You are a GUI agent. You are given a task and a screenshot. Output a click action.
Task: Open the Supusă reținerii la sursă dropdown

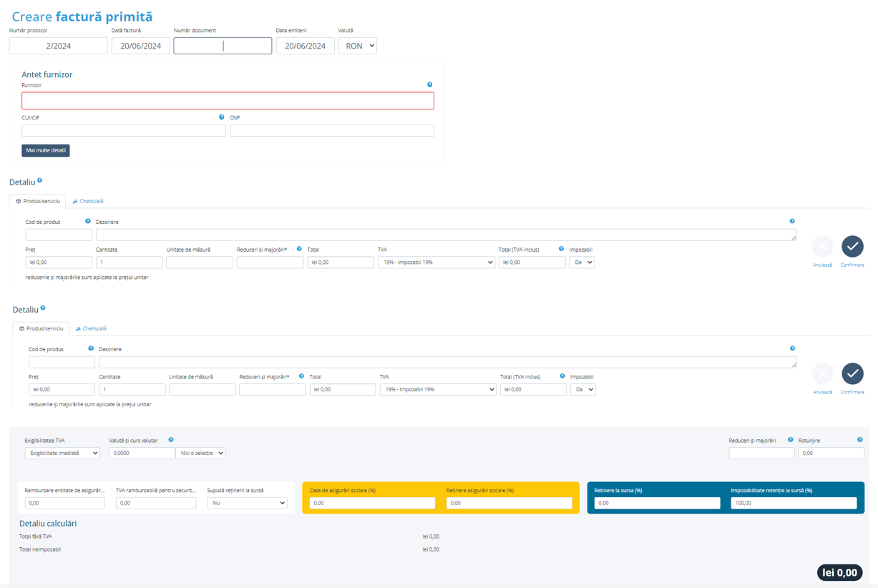pos(247,503)
